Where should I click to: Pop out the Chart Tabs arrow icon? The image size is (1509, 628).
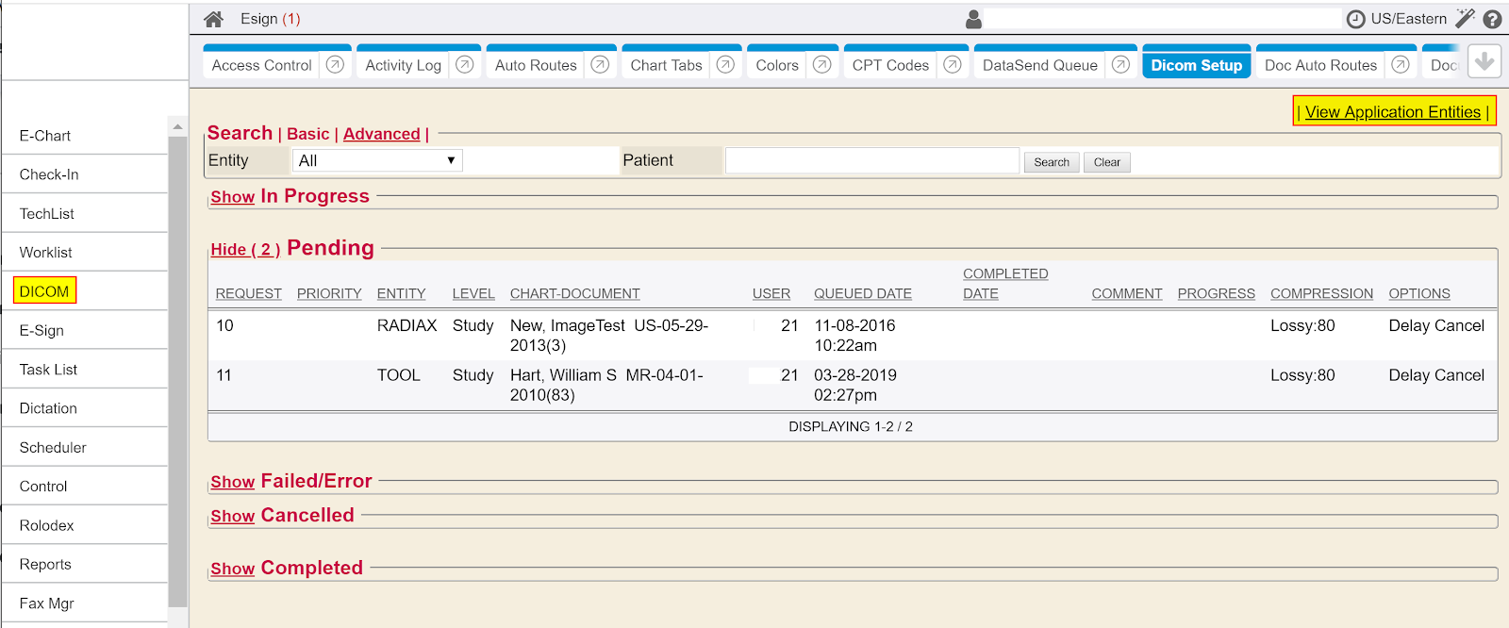(x=725, y=64)
